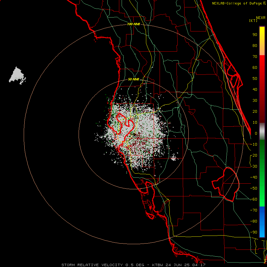
Task: Click the KTBW station identifier in the caption
Action: pyautogui.click(x=158, y=265)
